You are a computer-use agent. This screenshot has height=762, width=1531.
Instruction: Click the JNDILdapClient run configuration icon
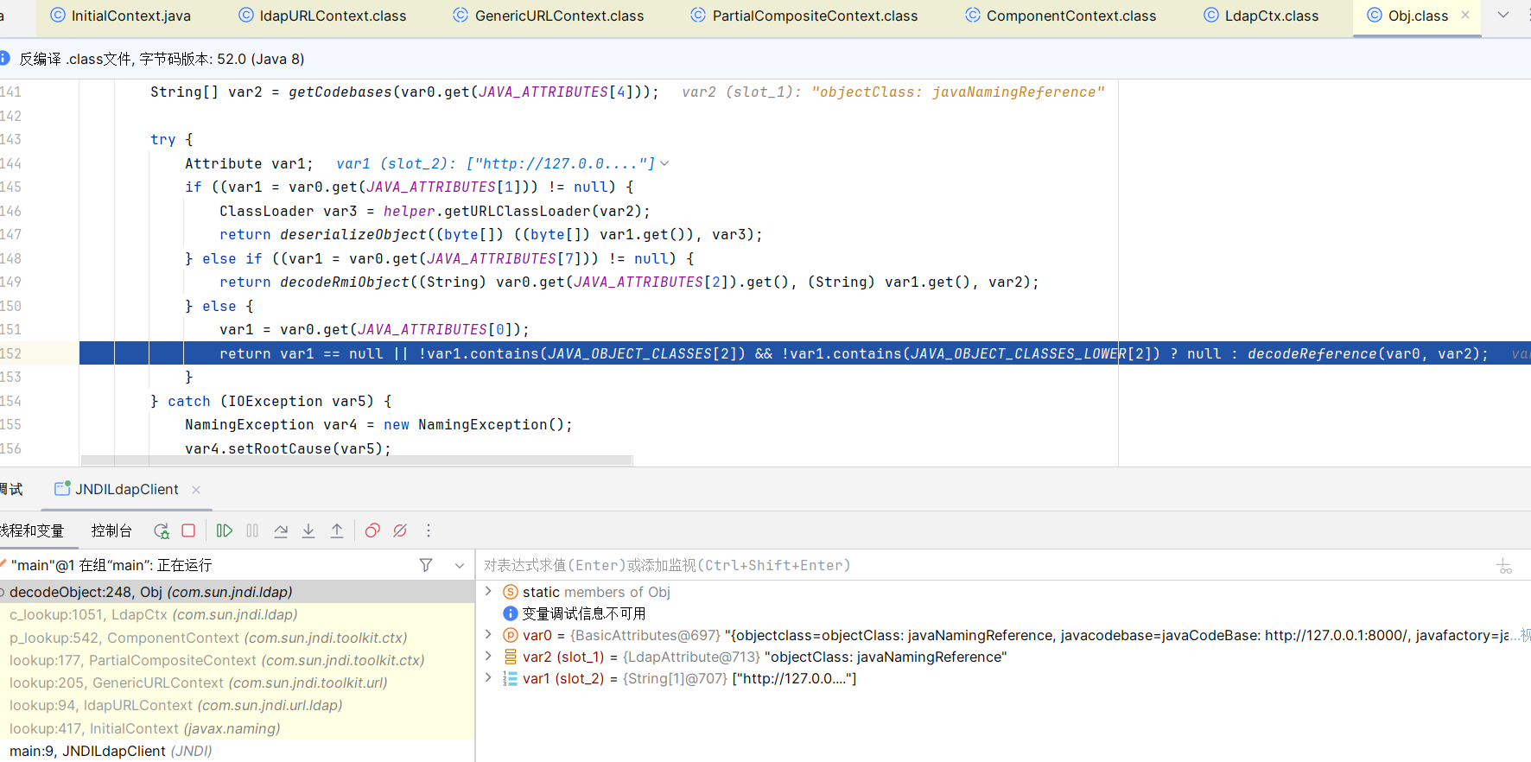click(x=62, y=488)
